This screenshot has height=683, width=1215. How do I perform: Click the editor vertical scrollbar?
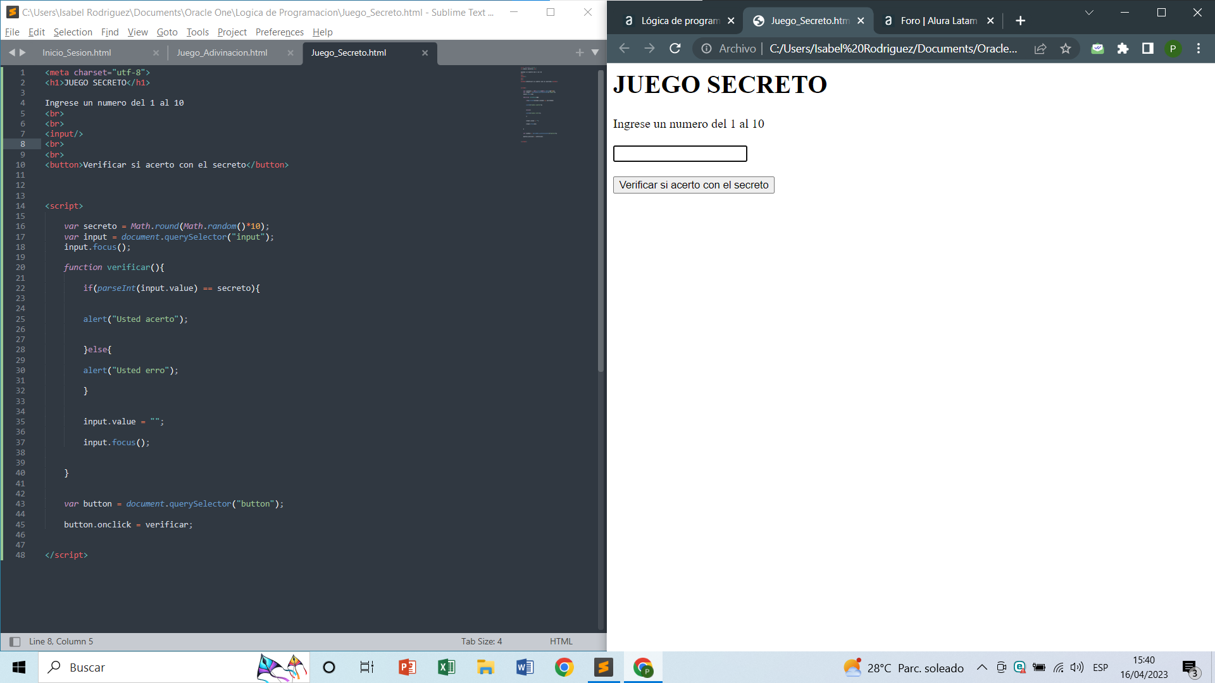click(x=601, y=221)
